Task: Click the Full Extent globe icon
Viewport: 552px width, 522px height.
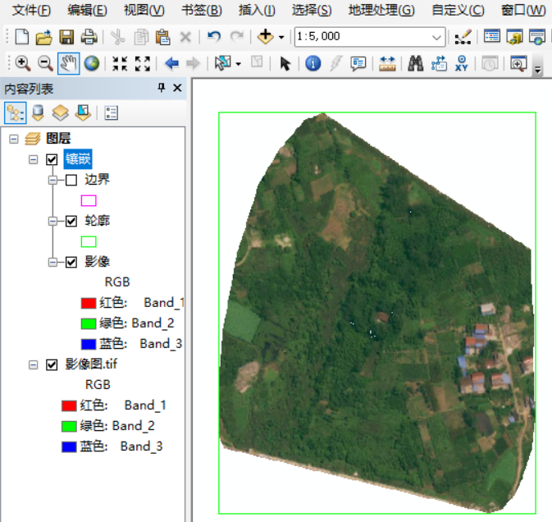Action: pyautogui.click(x=91, y=64)
